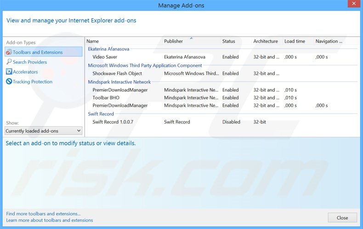Screen dimensions: 363x229
Task: Select the Swift Record 1.0.0.7 add-on
Action: pyautogui.click(x=113, y=122)
